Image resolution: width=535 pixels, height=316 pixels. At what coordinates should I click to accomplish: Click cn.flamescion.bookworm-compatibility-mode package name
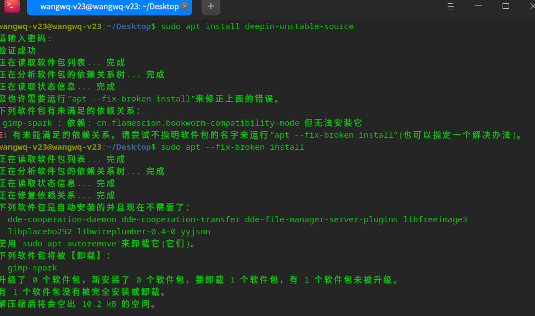pyautogui.click(x=198, y=123)
